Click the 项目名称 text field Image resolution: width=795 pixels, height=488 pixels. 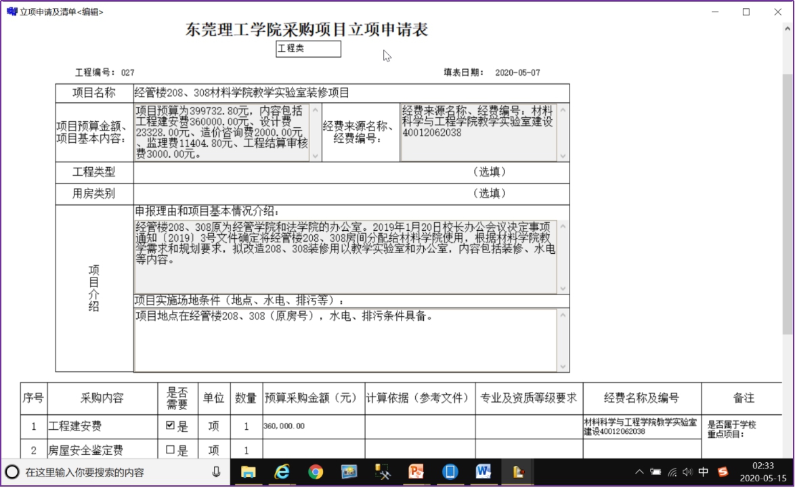[351, 93]
